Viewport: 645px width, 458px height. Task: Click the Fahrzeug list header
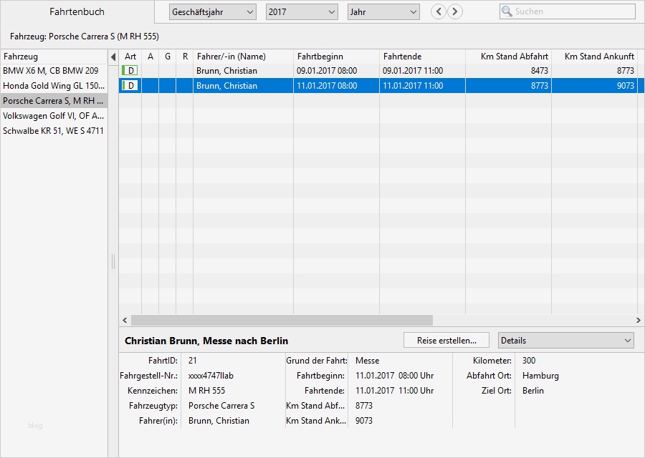[54, 57]
